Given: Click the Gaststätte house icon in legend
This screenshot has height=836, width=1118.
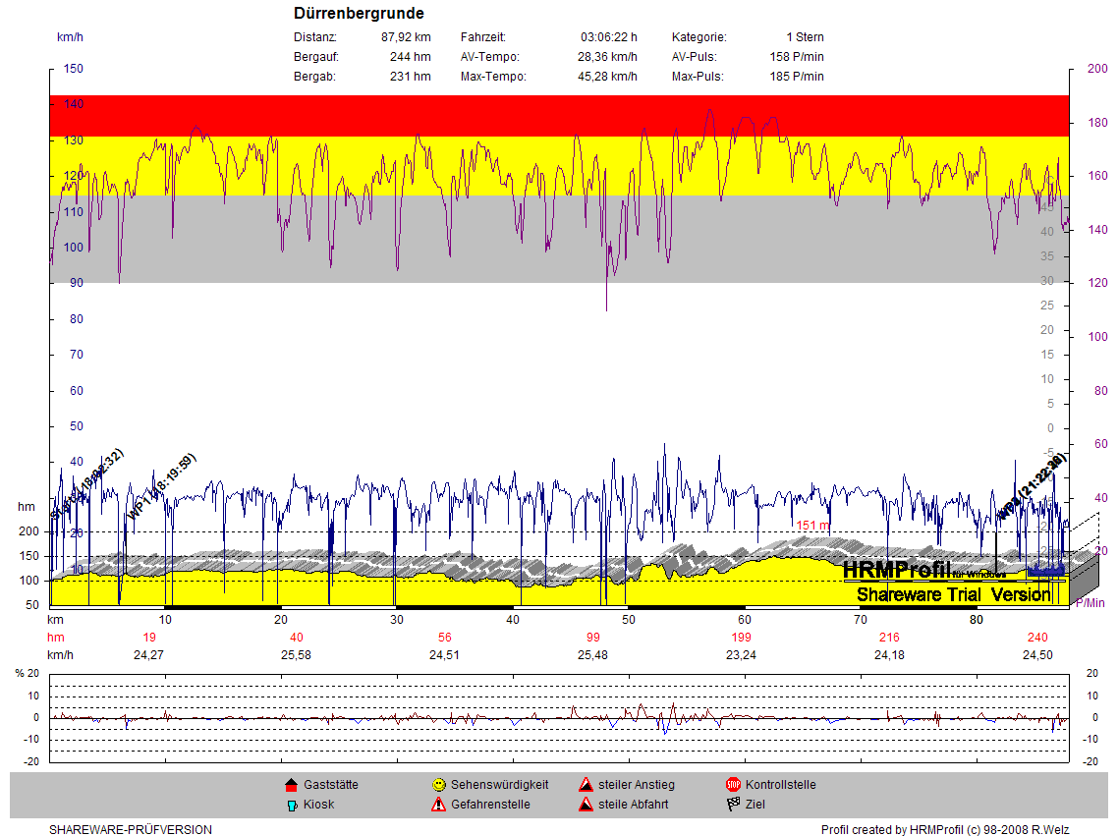Looking at the screenshot, I should pyautogui.click(x=291, y=785).
